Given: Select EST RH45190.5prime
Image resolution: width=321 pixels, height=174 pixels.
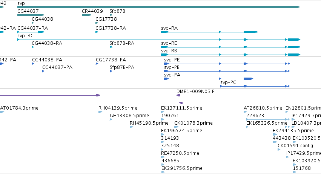Looking at the screenshot, I should pos(149,123).
